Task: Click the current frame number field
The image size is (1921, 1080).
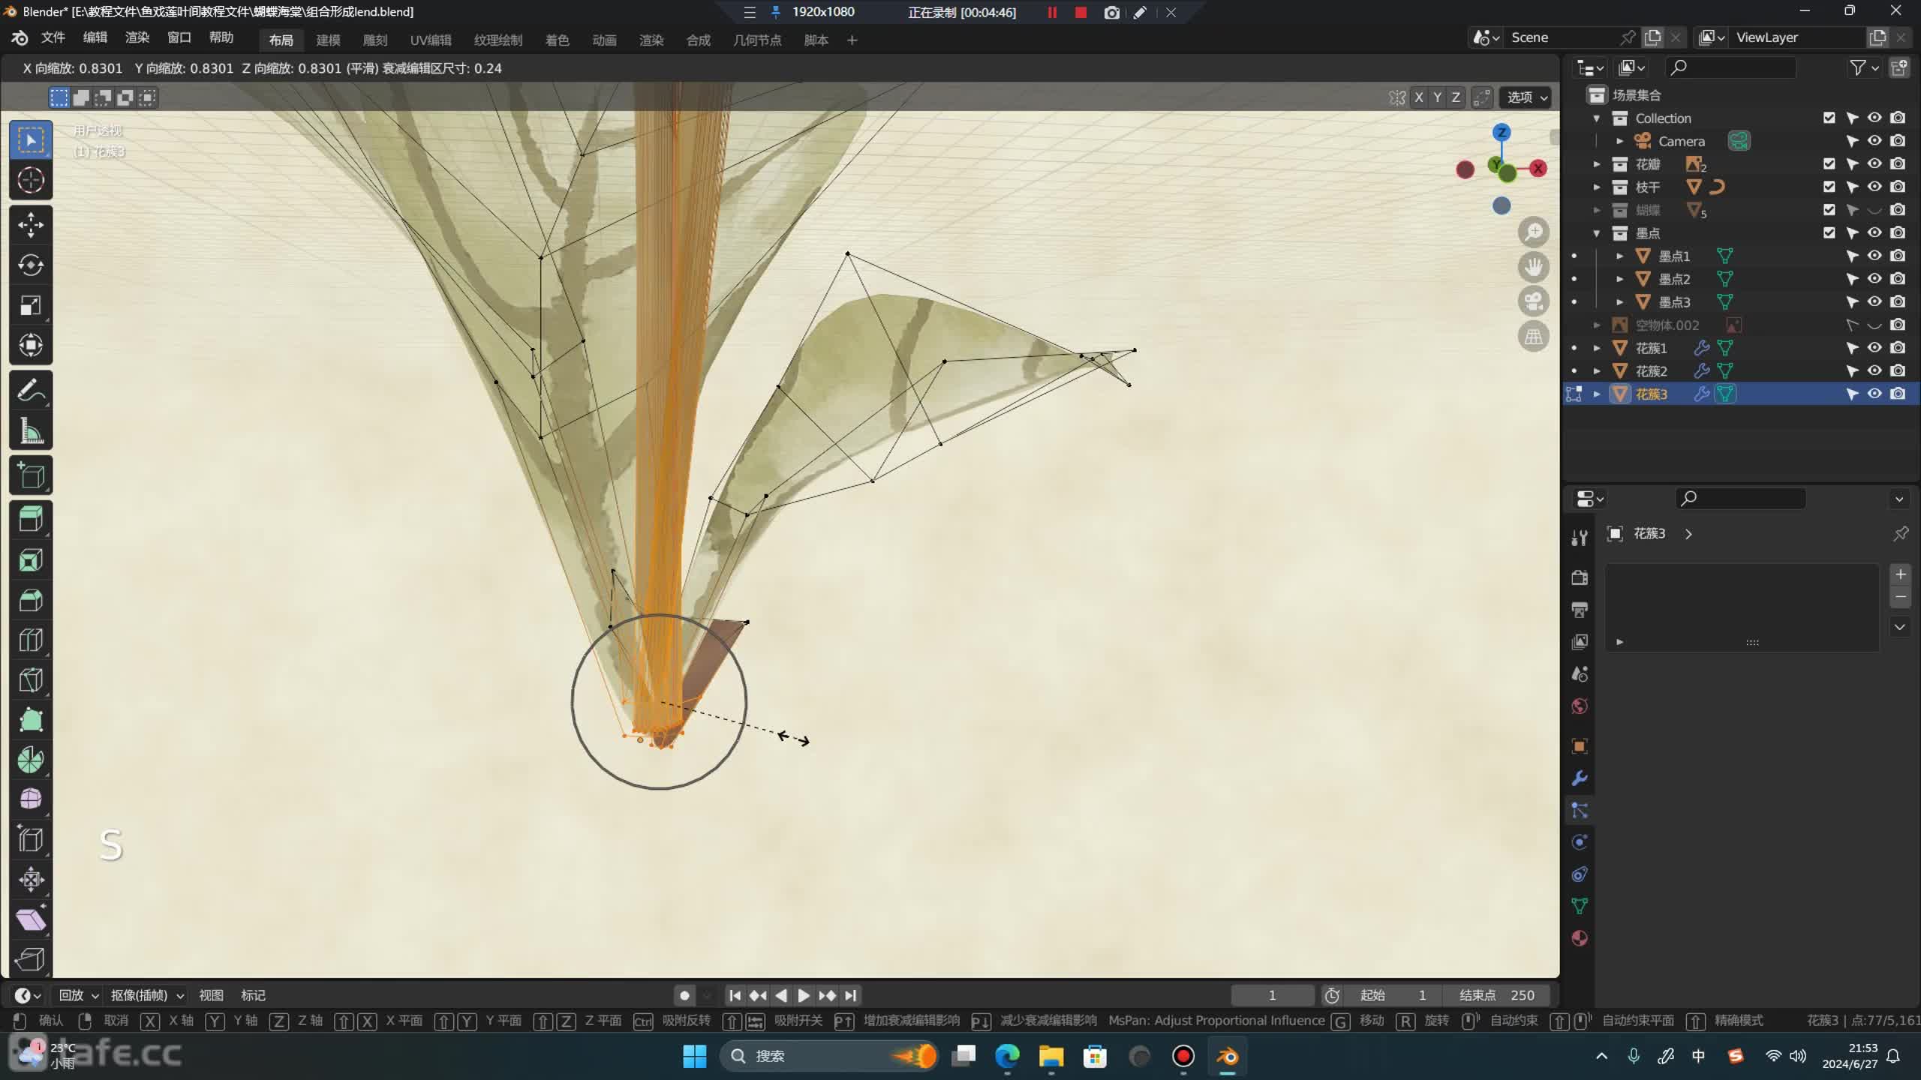Action: [1273, 995]
